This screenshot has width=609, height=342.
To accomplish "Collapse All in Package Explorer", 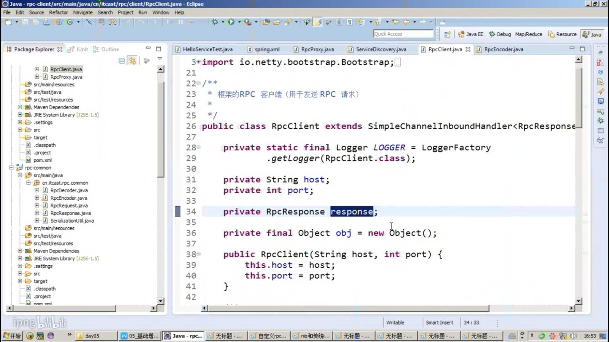I will tap(122, 61).
